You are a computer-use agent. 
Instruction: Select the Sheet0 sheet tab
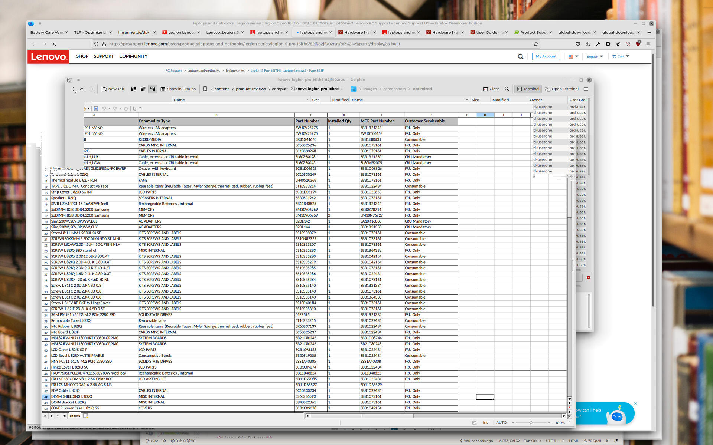(75, 416)
